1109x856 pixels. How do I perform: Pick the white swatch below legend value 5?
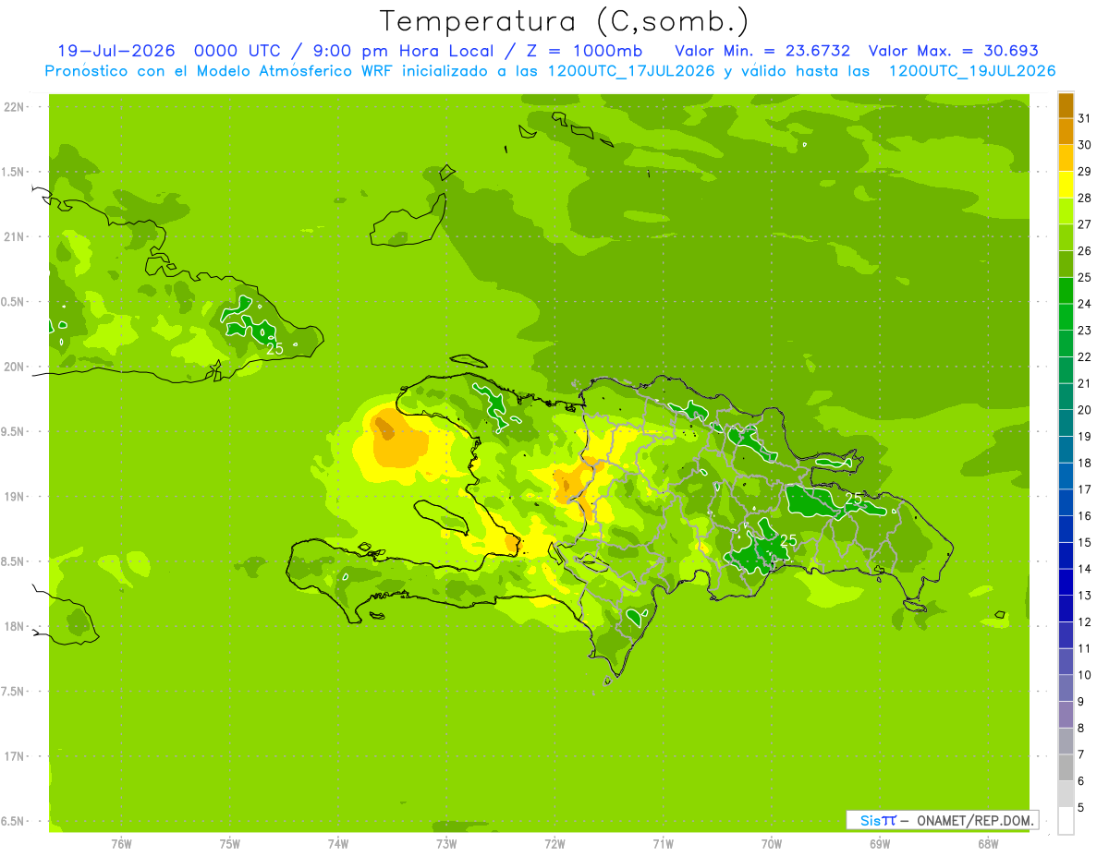click(1066, 821)
